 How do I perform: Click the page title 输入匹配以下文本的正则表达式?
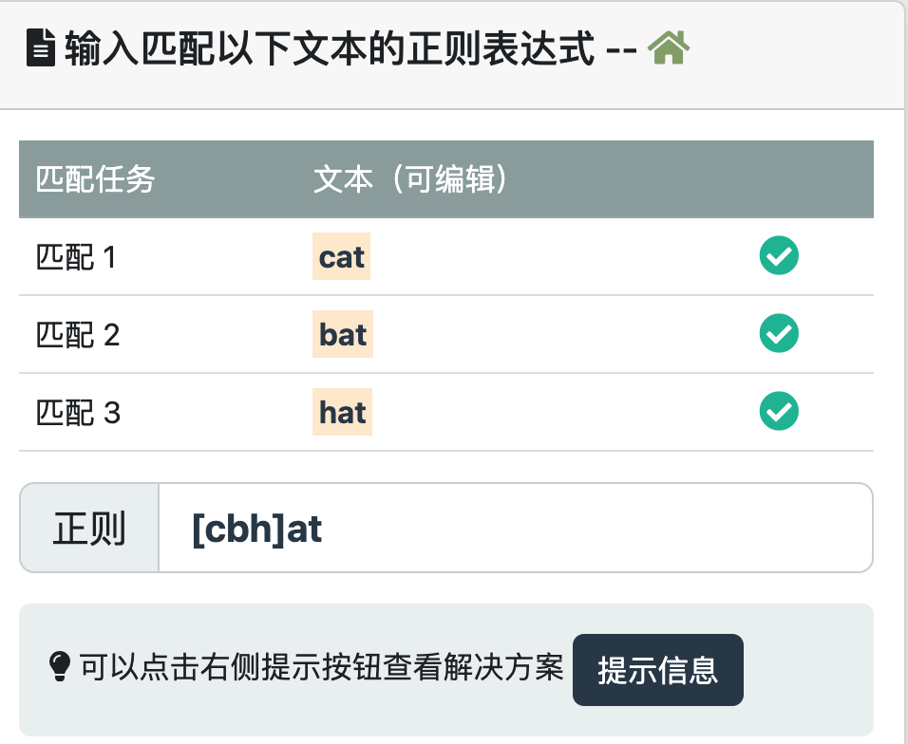point(330,48)
